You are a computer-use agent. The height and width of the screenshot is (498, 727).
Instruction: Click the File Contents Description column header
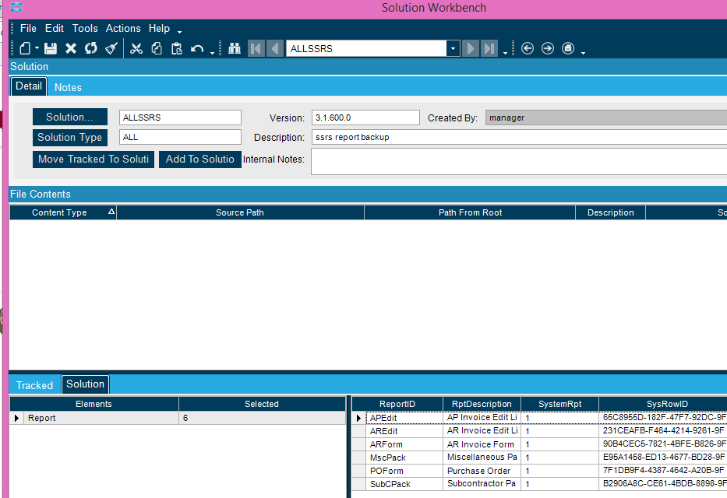click(x=611, y=212)
